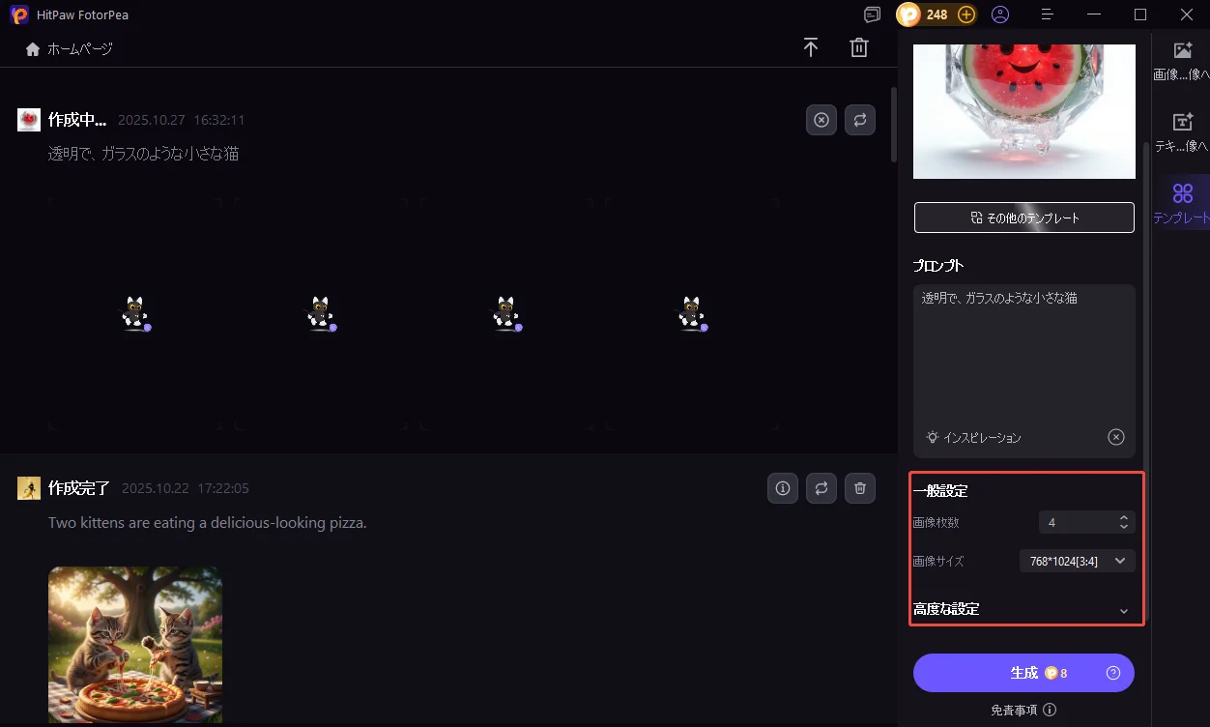The image size is (1210, 727).
Task: Switch to the text-to-image tab
Action: click(x=1183, y=131)
